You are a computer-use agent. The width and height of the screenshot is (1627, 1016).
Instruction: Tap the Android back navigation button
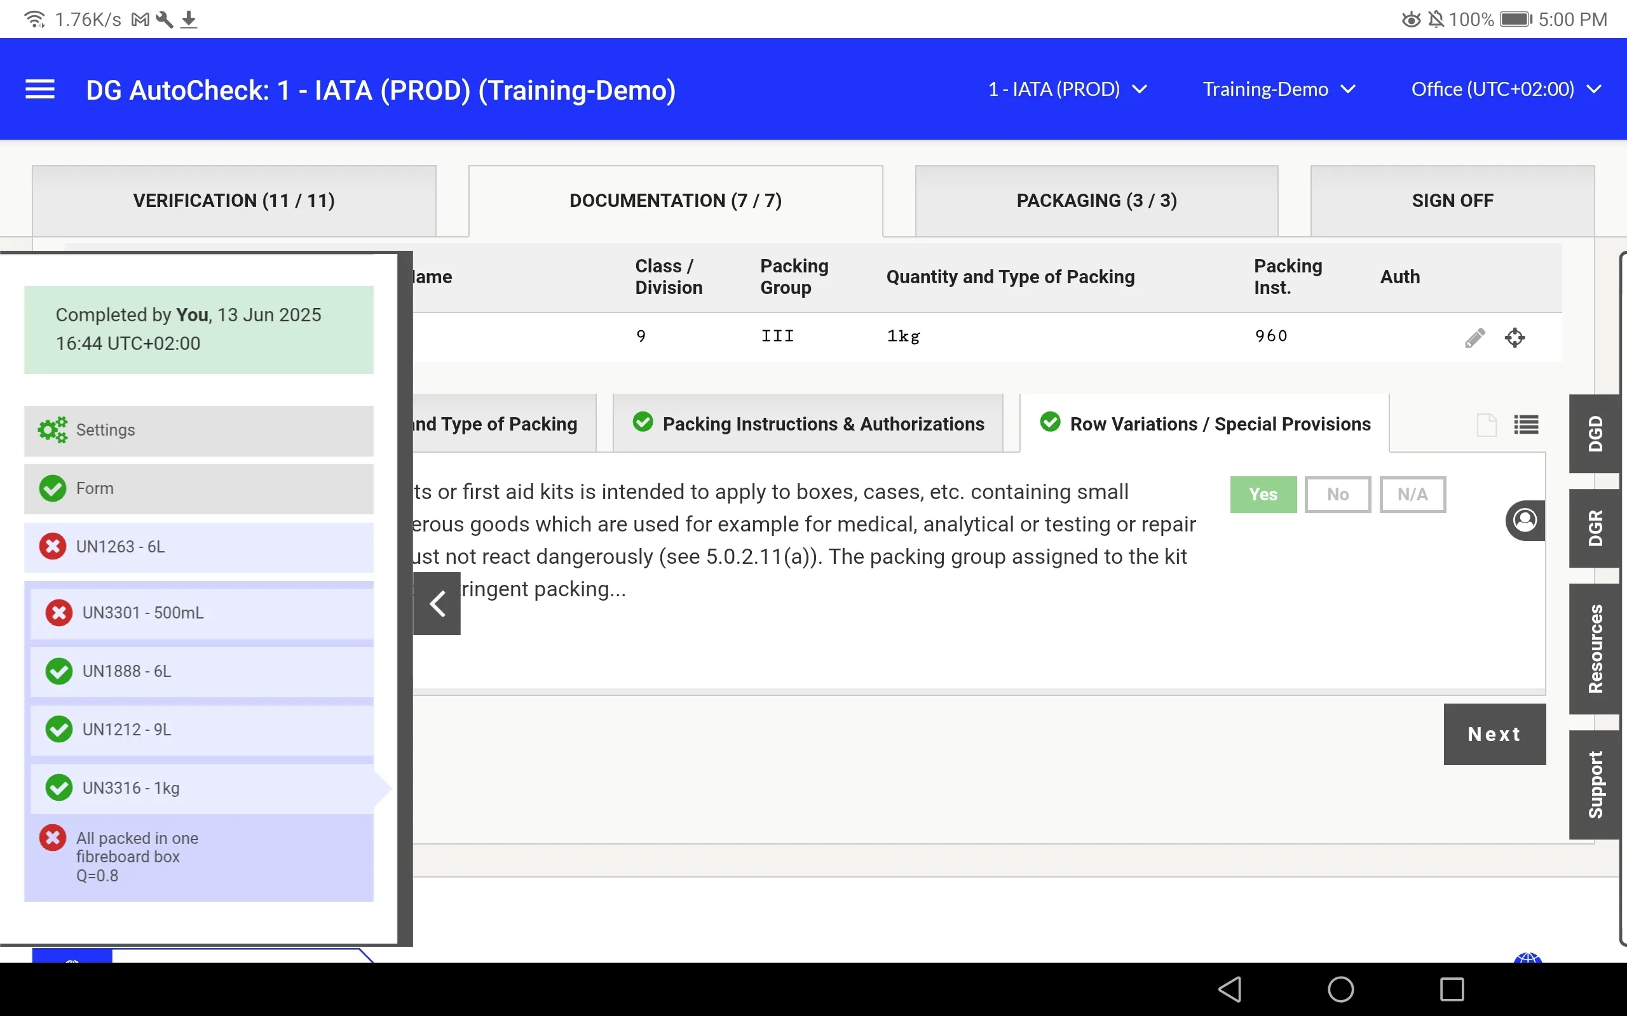click(1230, 989)
